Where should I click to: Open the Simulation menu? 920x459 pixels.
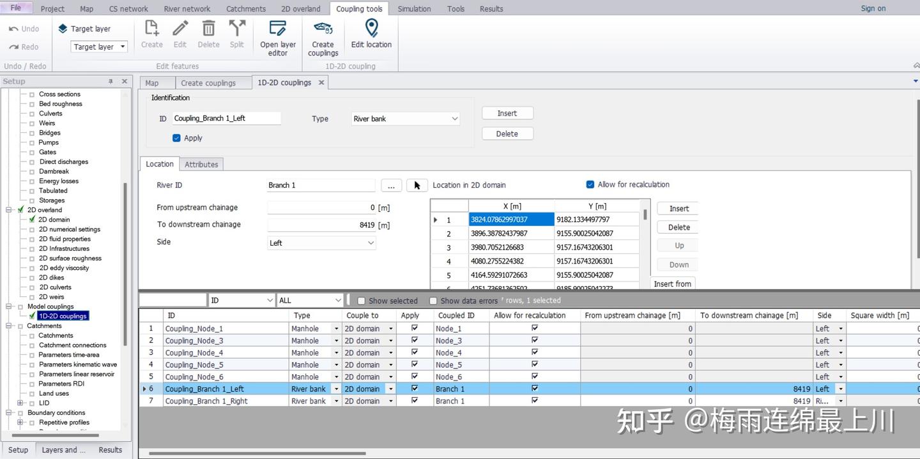pos(414,8)
